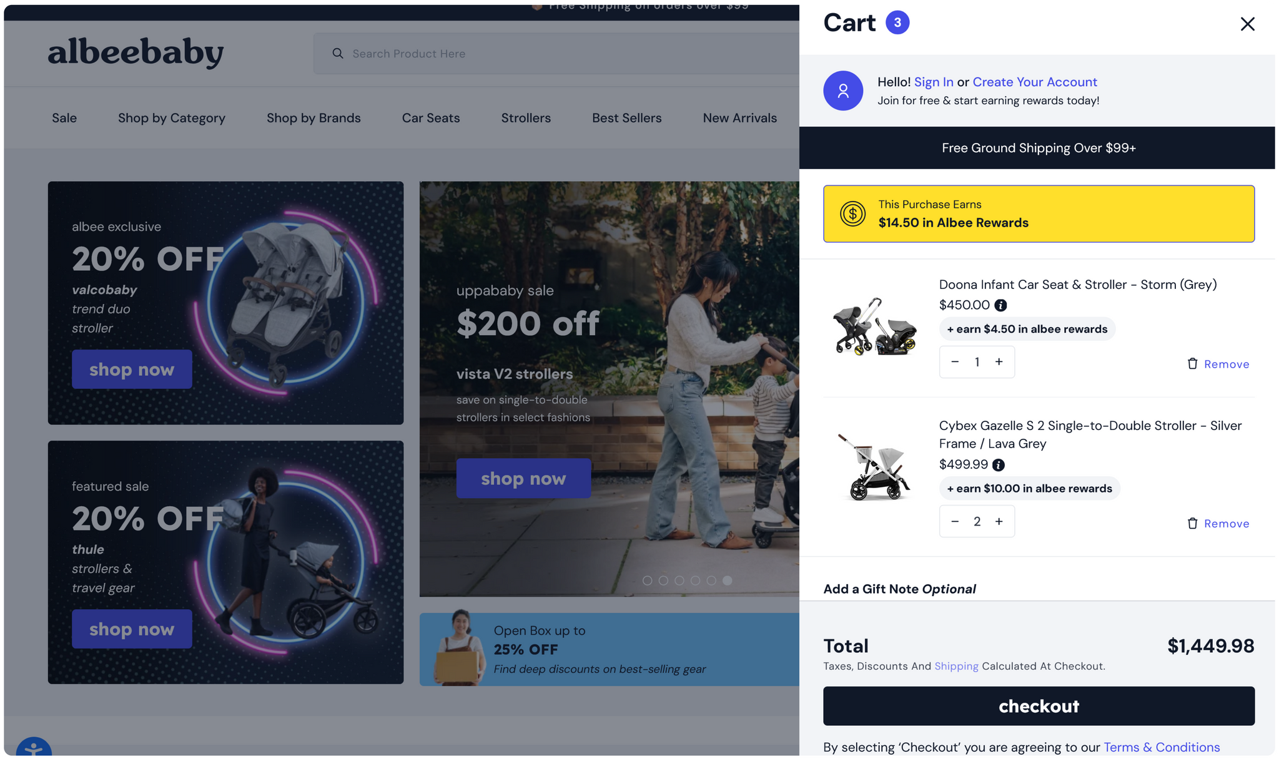Increase Cybex Gazelle stroller quantity with plus

[999, 522]
